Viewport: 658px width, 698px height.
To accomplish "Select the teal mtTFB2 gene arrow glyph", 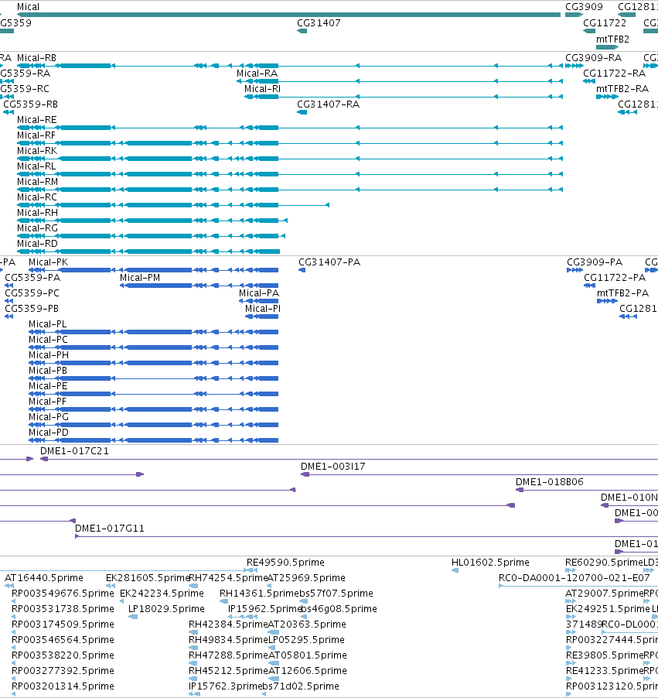I will (607, 47).
